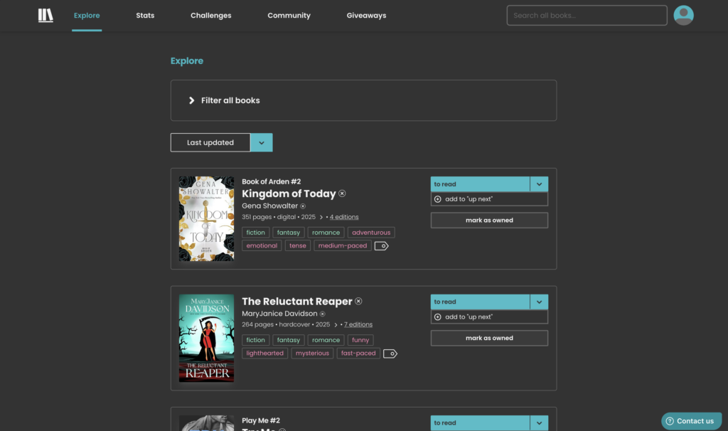728x431 pixels.
Task: Click the emotional mood tag
Action: point(262,245)
